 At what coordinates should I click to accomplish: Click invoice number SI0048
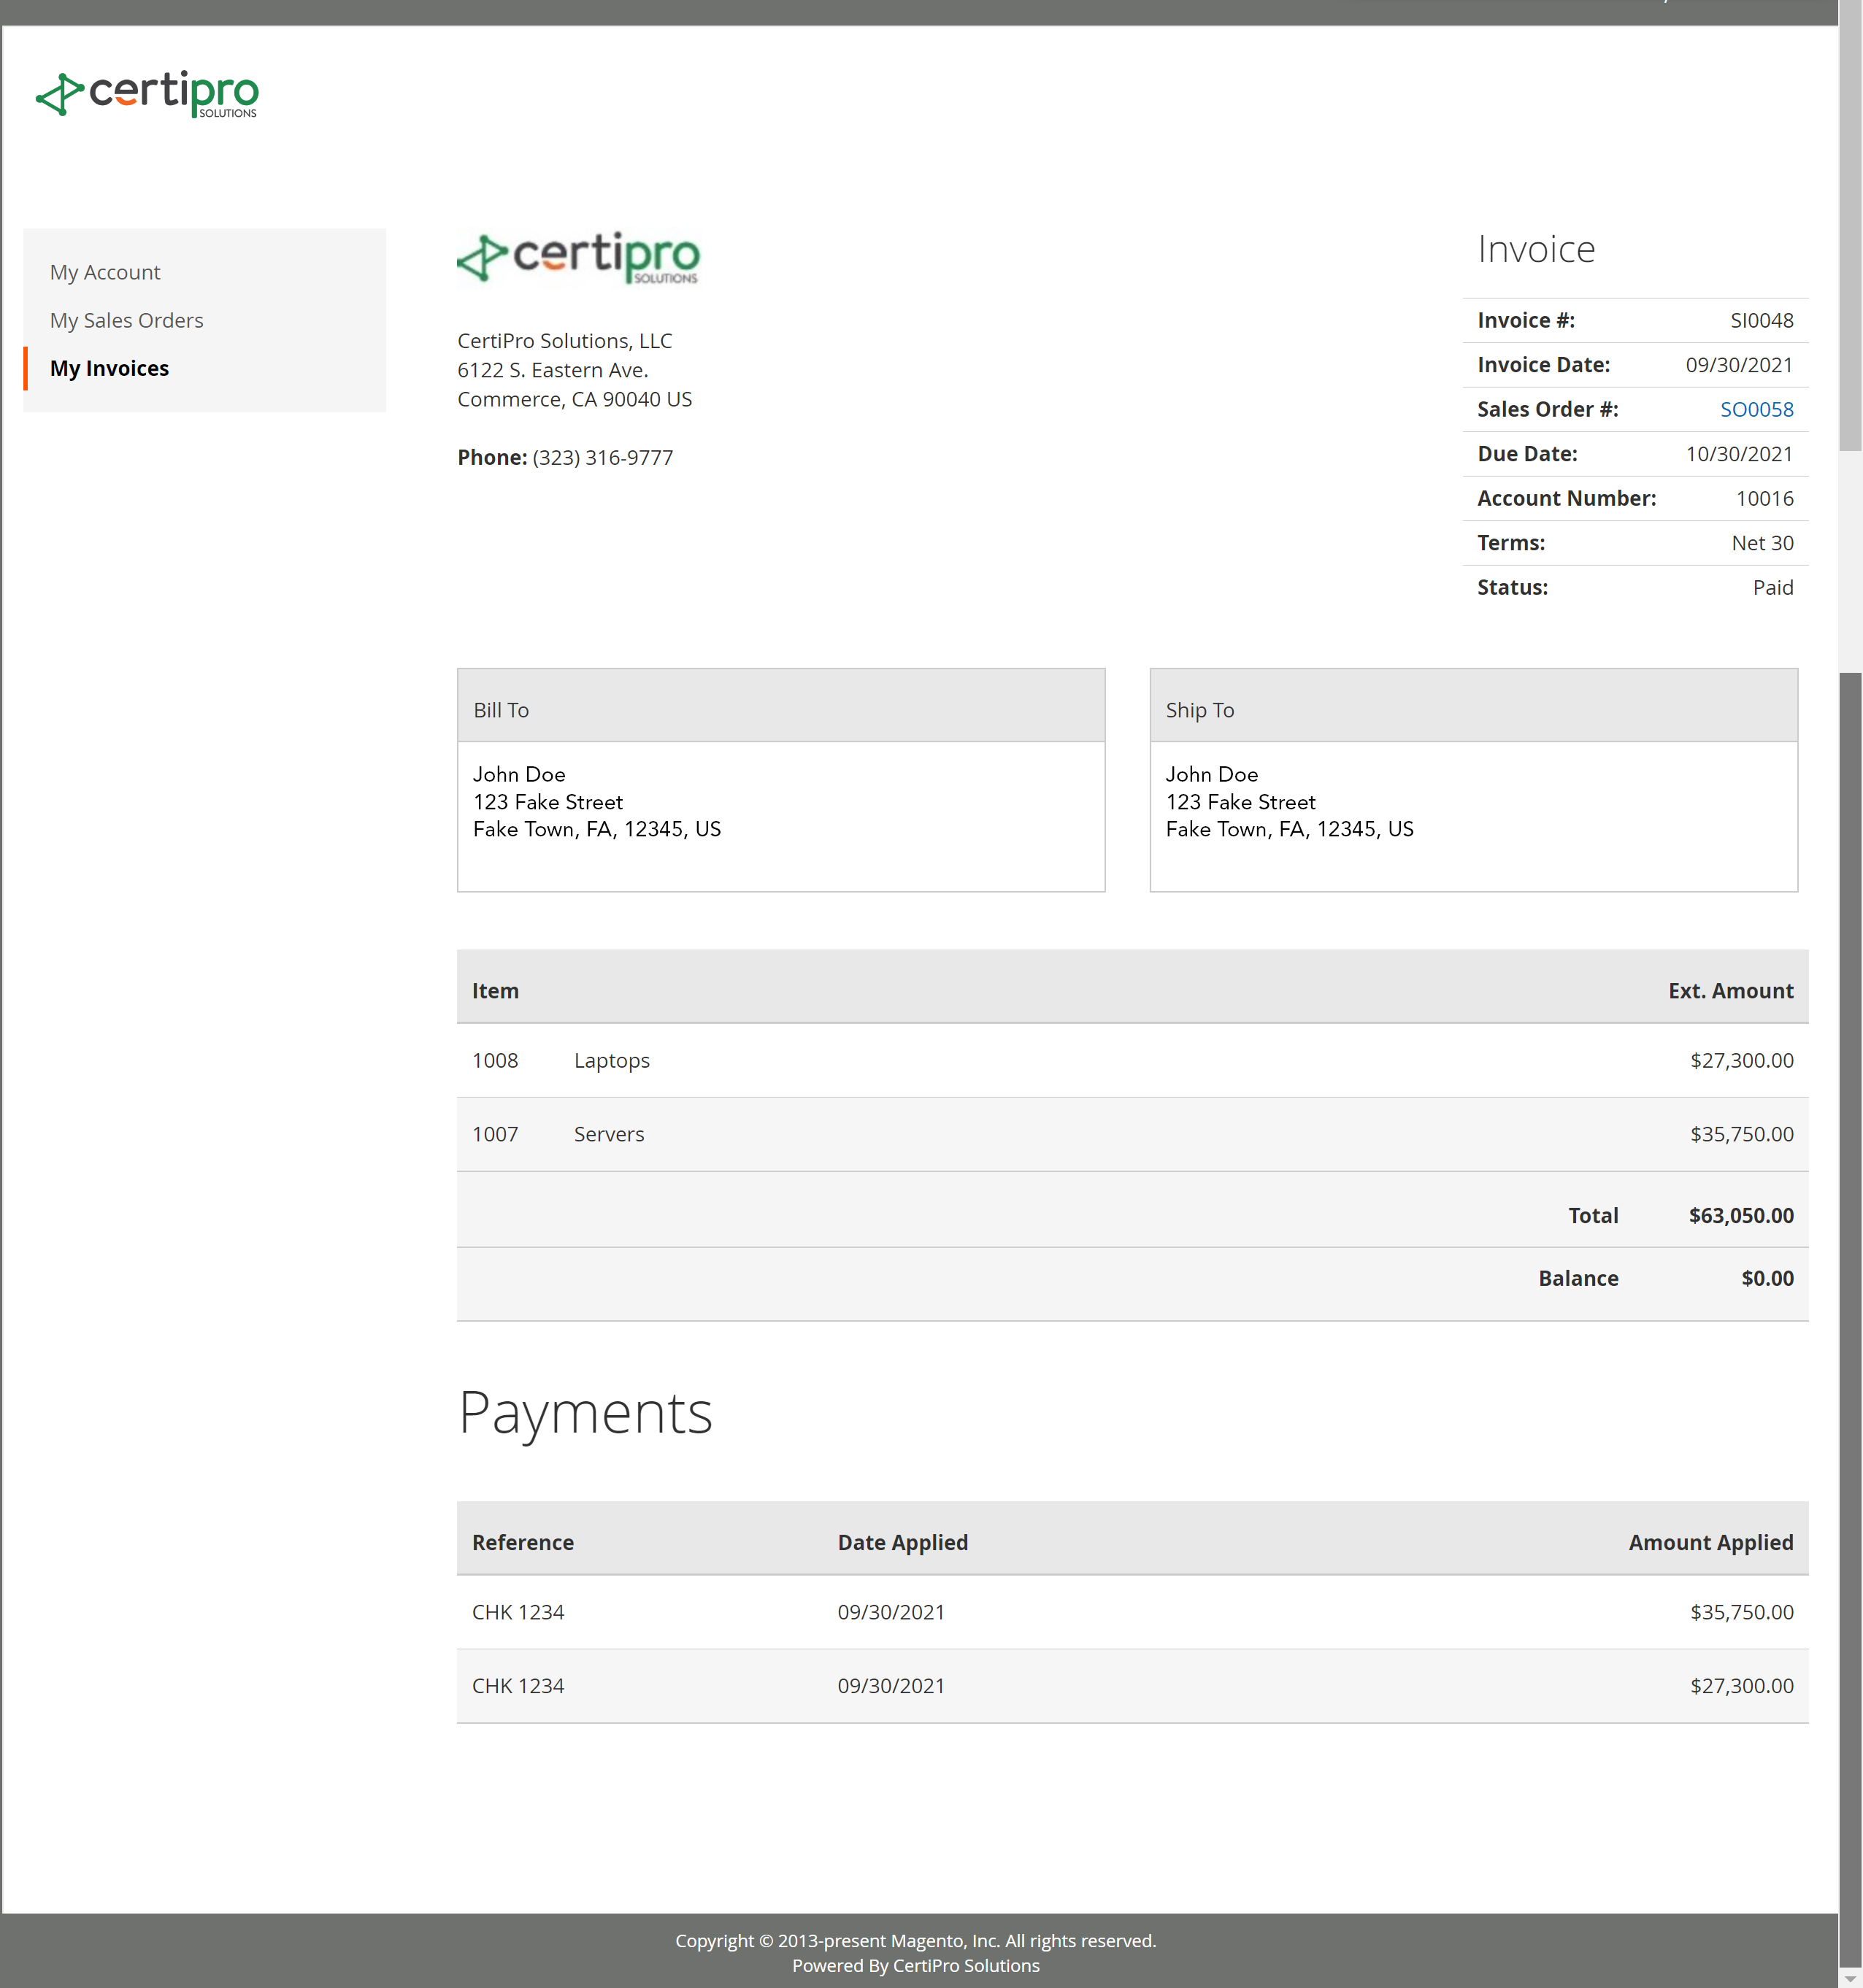[1761, 320]
